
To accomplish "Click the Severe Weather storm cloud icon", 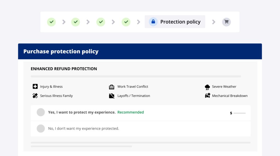I will pos(207,87).
